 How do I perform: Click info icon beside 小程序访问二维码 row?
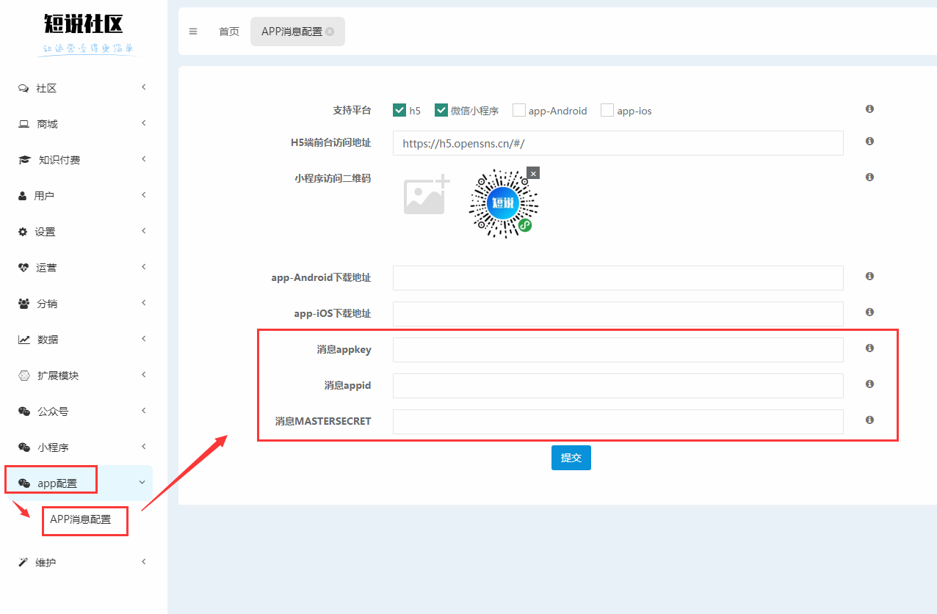pyautogui.click(x=869, y=177)
